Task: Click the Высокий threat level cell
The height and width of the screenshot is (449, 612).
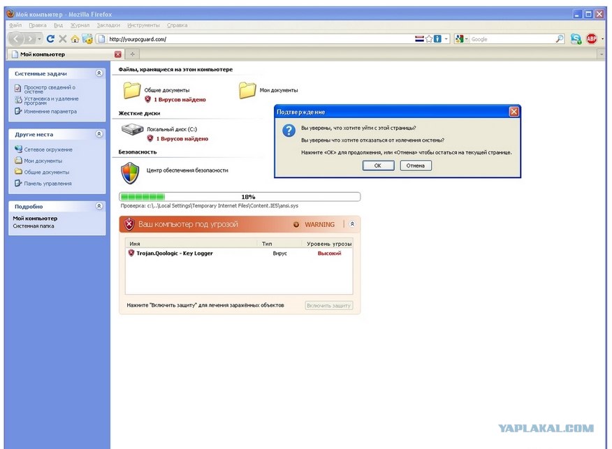Action: click(330, 253)
